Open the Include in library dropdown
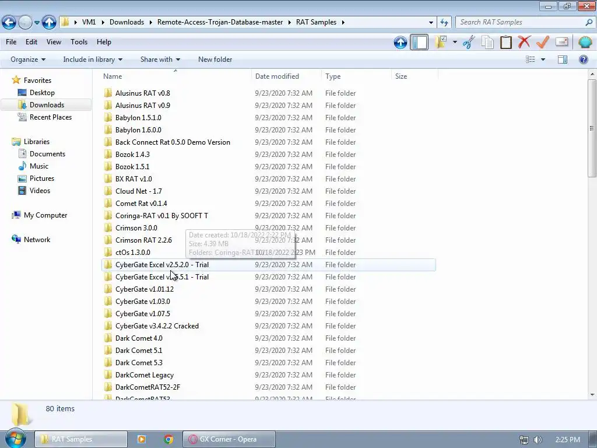The height and width of the screenshot is (448, 597). click(93, 60)
